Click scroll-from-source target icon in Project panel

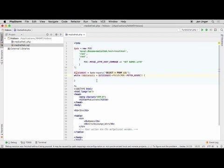[47, 35]
